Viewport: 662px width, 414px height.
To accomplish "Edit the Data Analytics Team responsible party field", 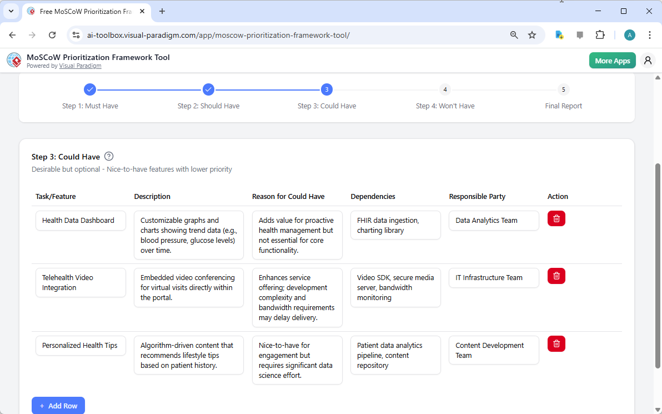I will (x=493, y=220).
